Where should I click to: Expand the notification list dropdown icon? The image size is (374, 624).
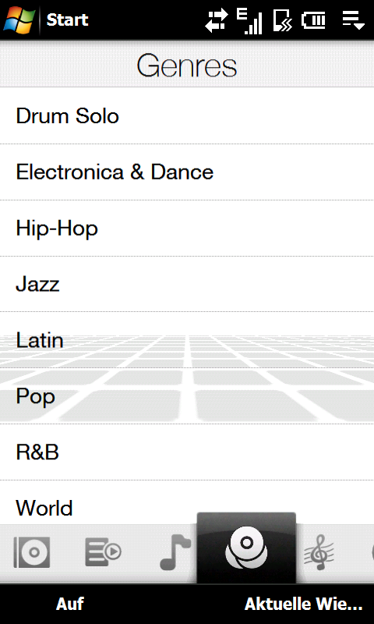(354, 20)
